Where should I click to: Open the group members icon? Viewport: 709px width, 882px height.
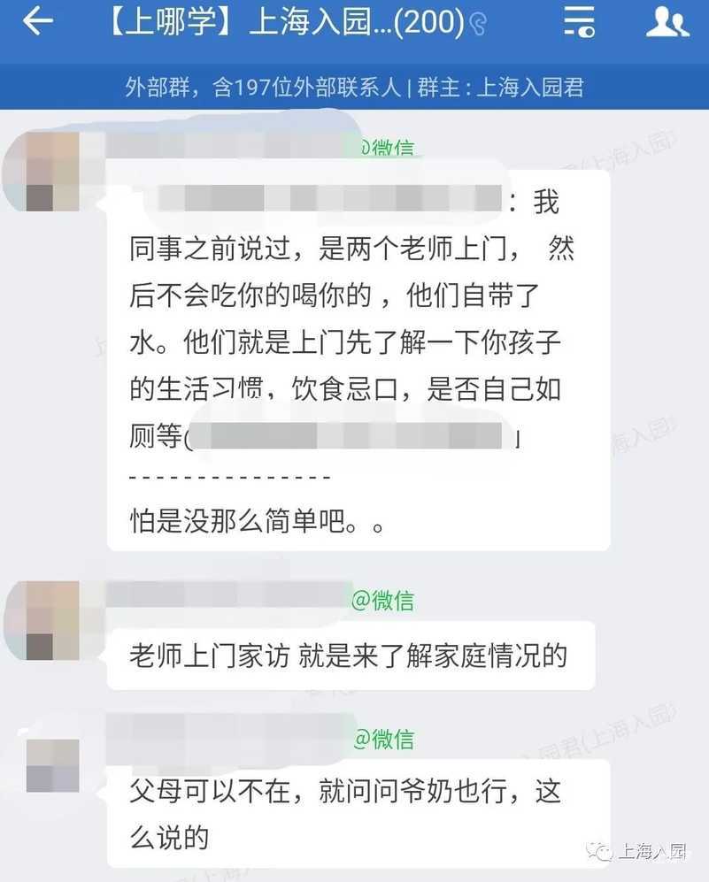[x=667, y=22]
